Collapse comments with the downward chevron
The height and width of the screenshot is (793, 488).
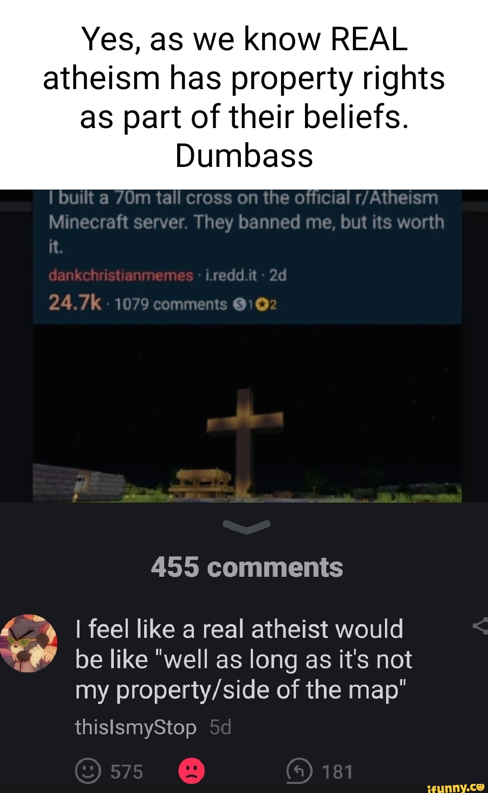pyautogui.click(x=247, y=526)
